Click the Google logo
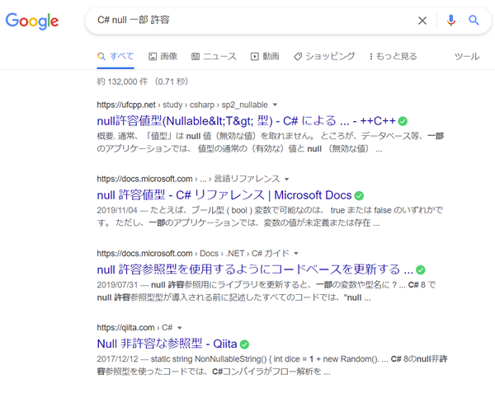 tap(32, 21)
